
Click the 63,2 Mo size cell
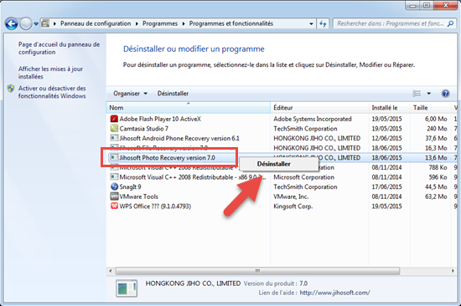[x=436, y=196]
